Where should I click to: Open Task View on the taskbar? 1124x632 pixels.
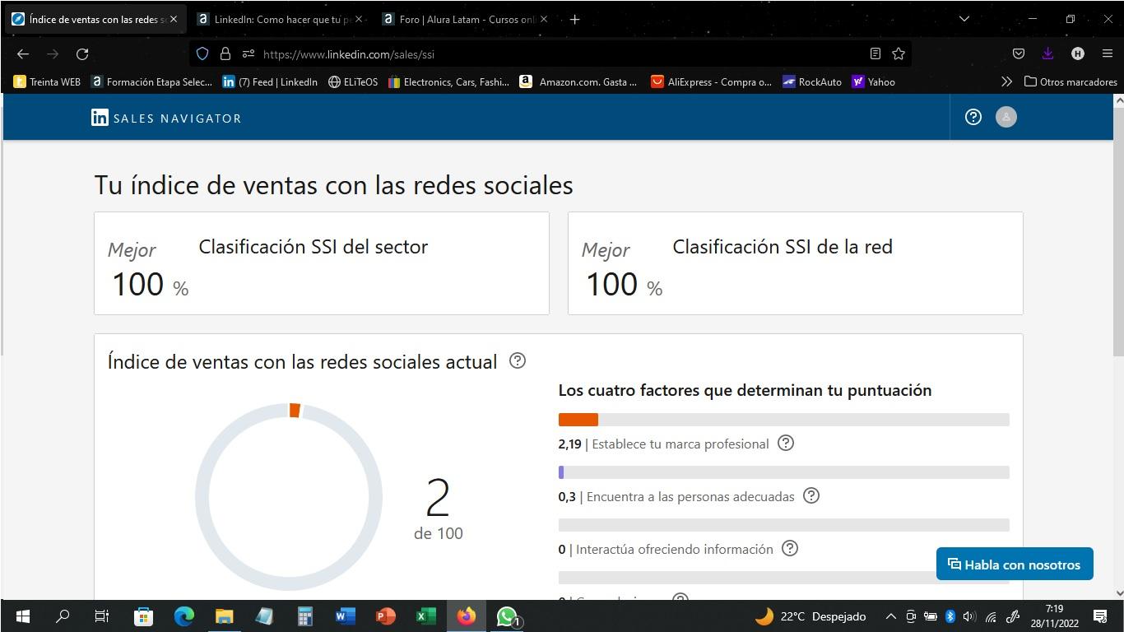(x=102, y=616)
